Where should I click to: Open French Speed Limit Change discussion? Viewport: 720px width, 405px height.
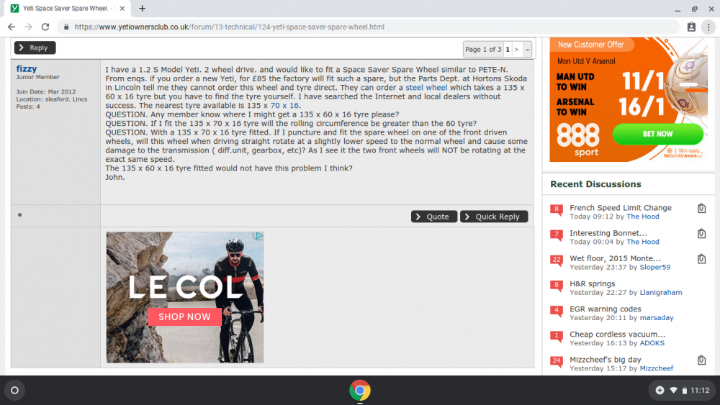(621, 208)
